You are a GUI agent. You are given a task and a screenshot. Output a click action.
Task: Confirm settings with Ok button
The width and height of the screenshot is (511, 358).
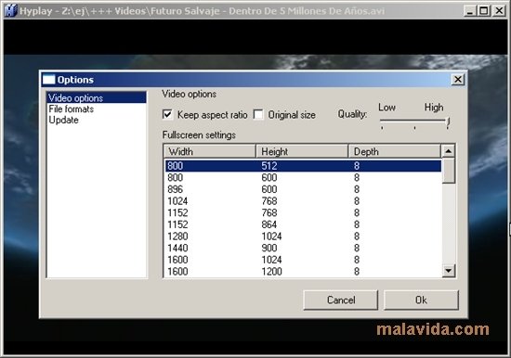[x=421, y=300]
